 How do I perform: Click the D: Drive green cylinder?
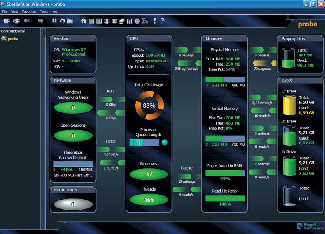pyautogui.click(x=290, y=135)
